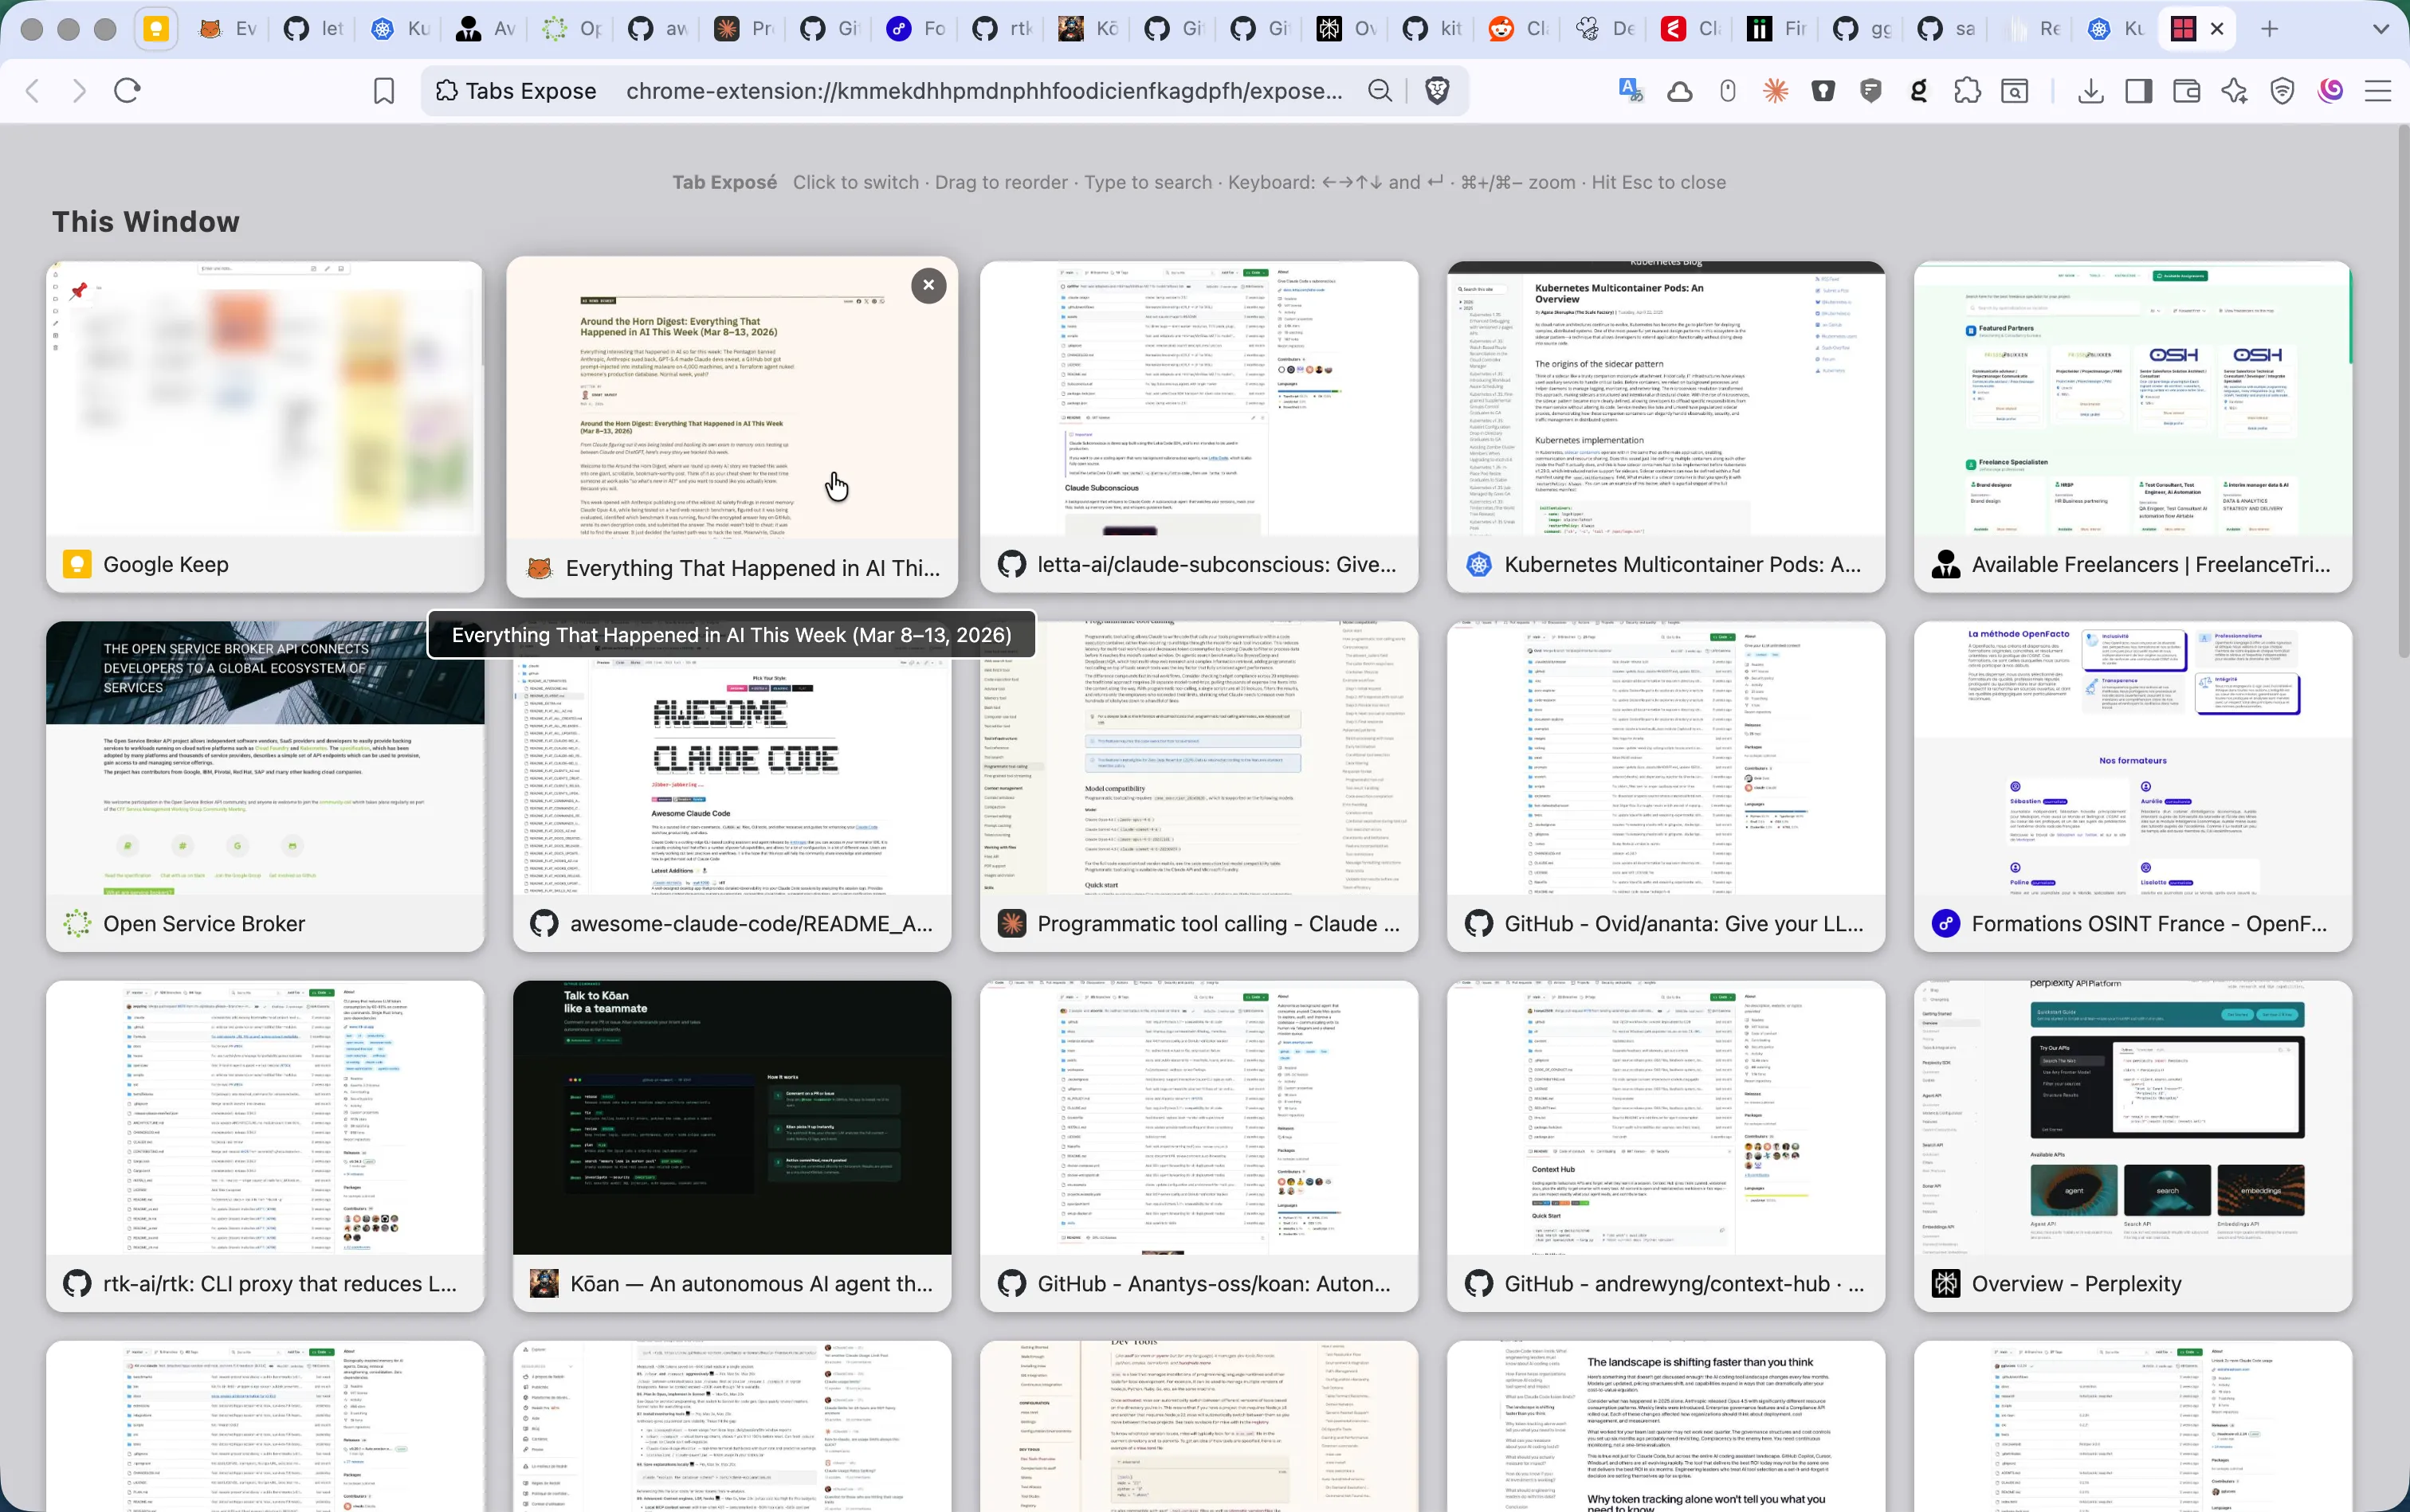This screenshot has width=2410, height=1512.
Task: Click the keyhole password manager extension icon
Action: tap(1823, 91)
